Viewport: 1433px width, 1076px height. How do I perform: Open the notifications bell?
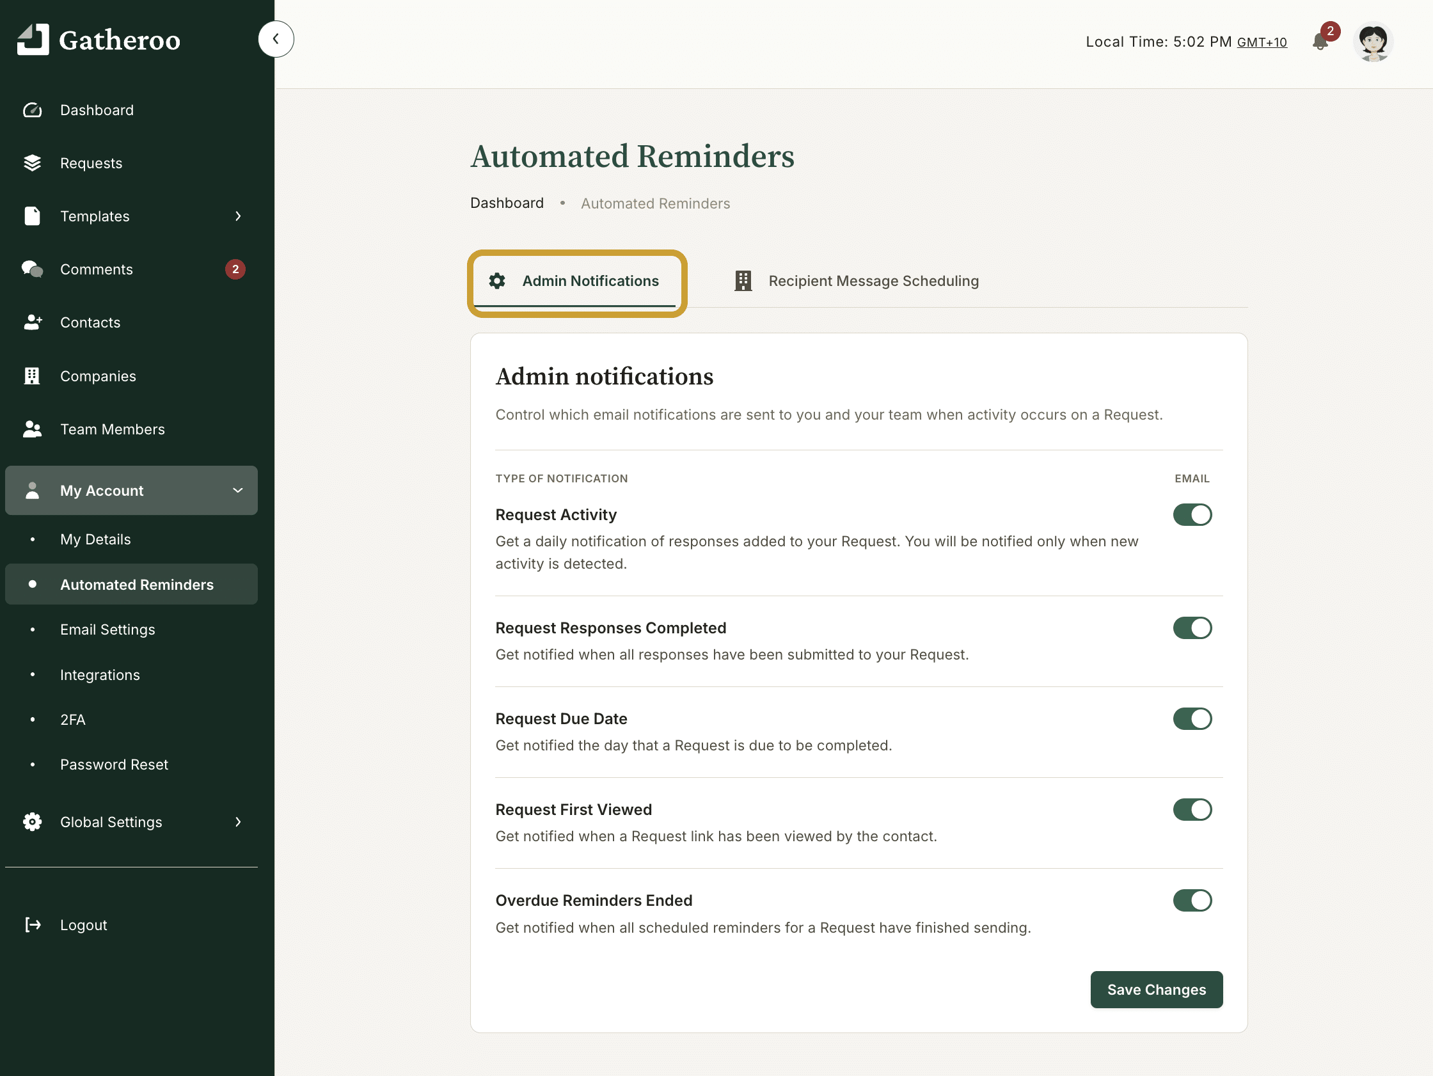[x=1320, y=42]
